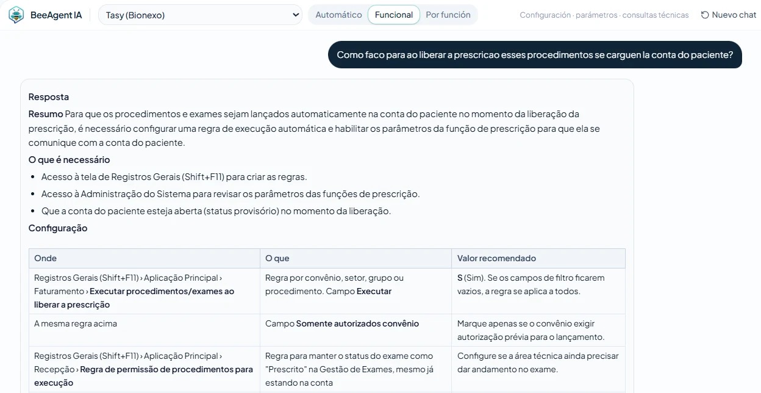Click the 'Configure se a área técnica' cell

[x=538, y=369]
